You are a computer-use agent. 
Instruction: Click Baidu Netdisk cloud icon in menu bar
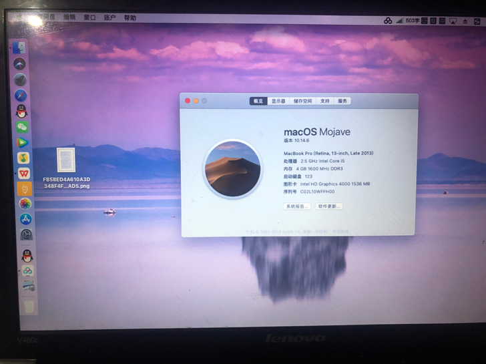click(388, 21)
